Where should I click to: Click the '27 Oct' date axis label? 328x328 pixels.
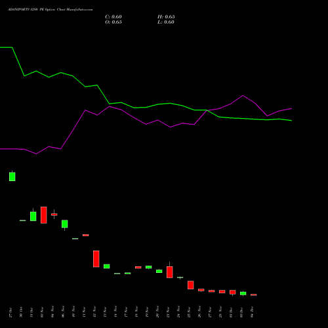tap(10, 312)
